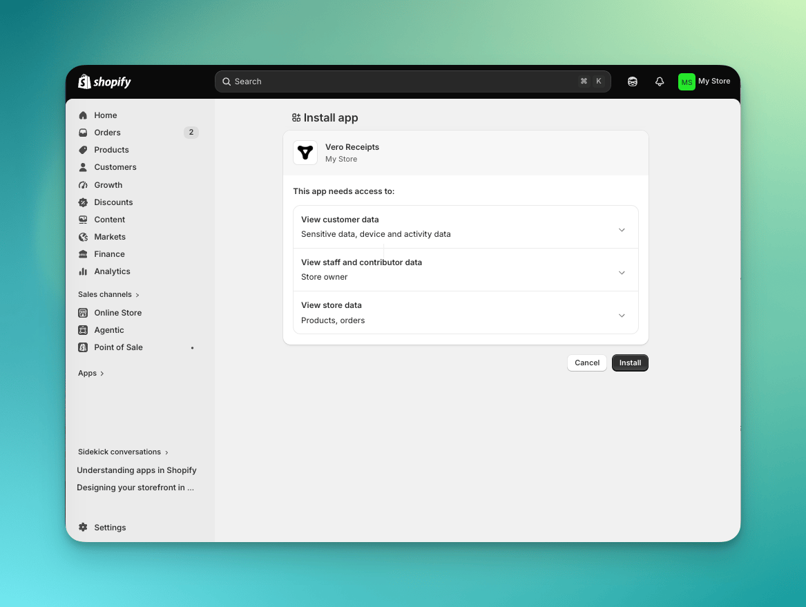The width and height of the screenshot is (806, 607).
Task: Click the Content icon in sidebar
Action: pos(83,220)
